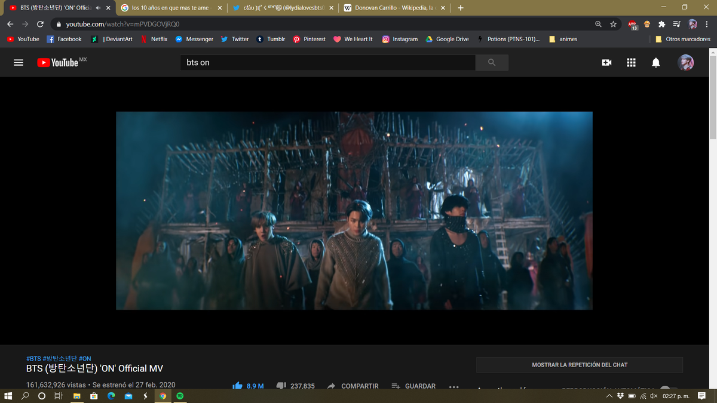Open the zoom magnifier in address bar
This screenshot has width=717, height=403.
(x=598, y=24)
